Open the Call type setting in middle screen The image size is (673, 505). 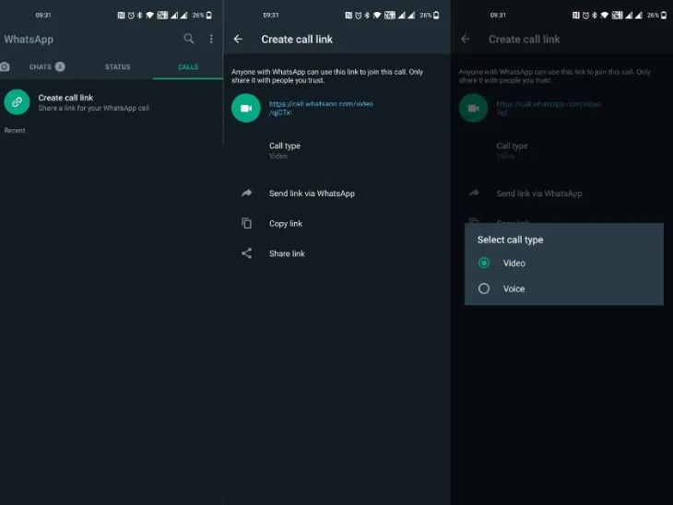point(285,150)
